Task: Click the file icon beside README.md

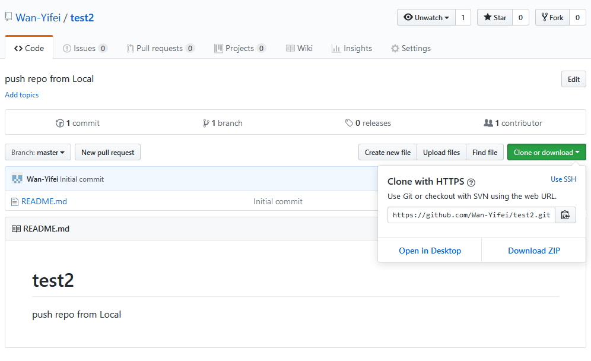Action: pos(15,202)
